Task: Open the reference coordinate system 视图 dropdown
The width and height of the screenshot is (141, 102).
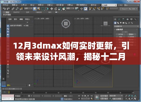Action: [70, 8]
